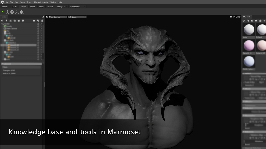
Task: Delete selected scene object with trash icon
Action: (42, 21)
